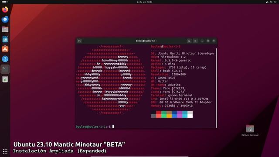Screen dimensions: 279x157
Task: Click the network status icon
Action: tap(267, 2)
